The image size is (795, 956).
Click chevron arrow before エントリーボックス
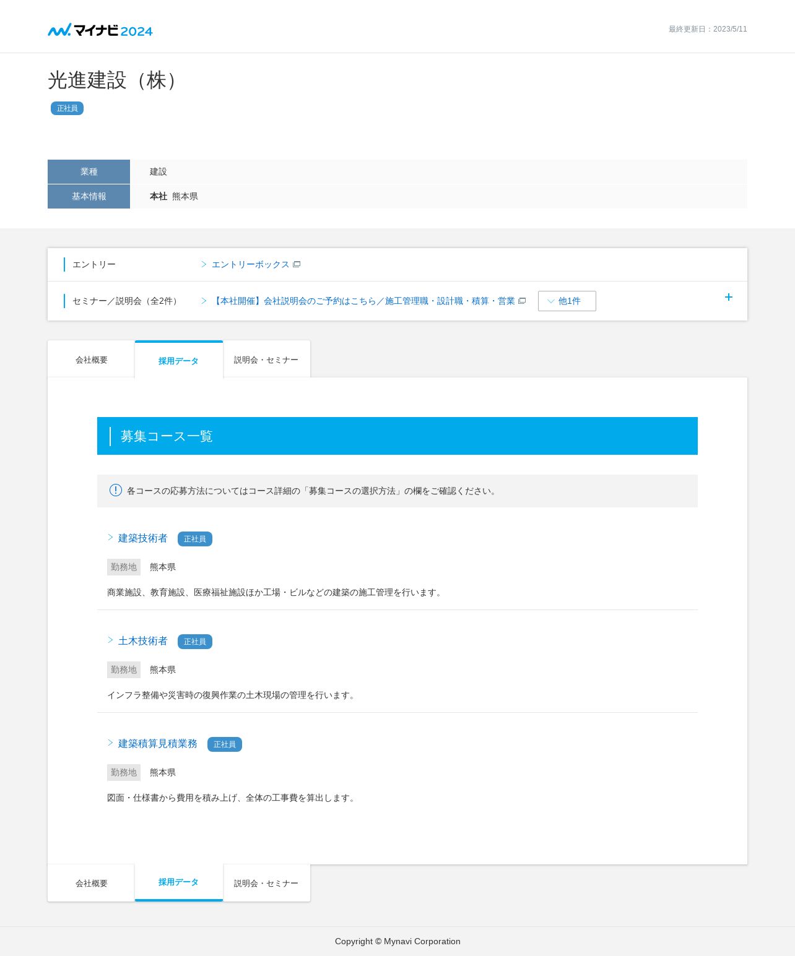(204, 264)
